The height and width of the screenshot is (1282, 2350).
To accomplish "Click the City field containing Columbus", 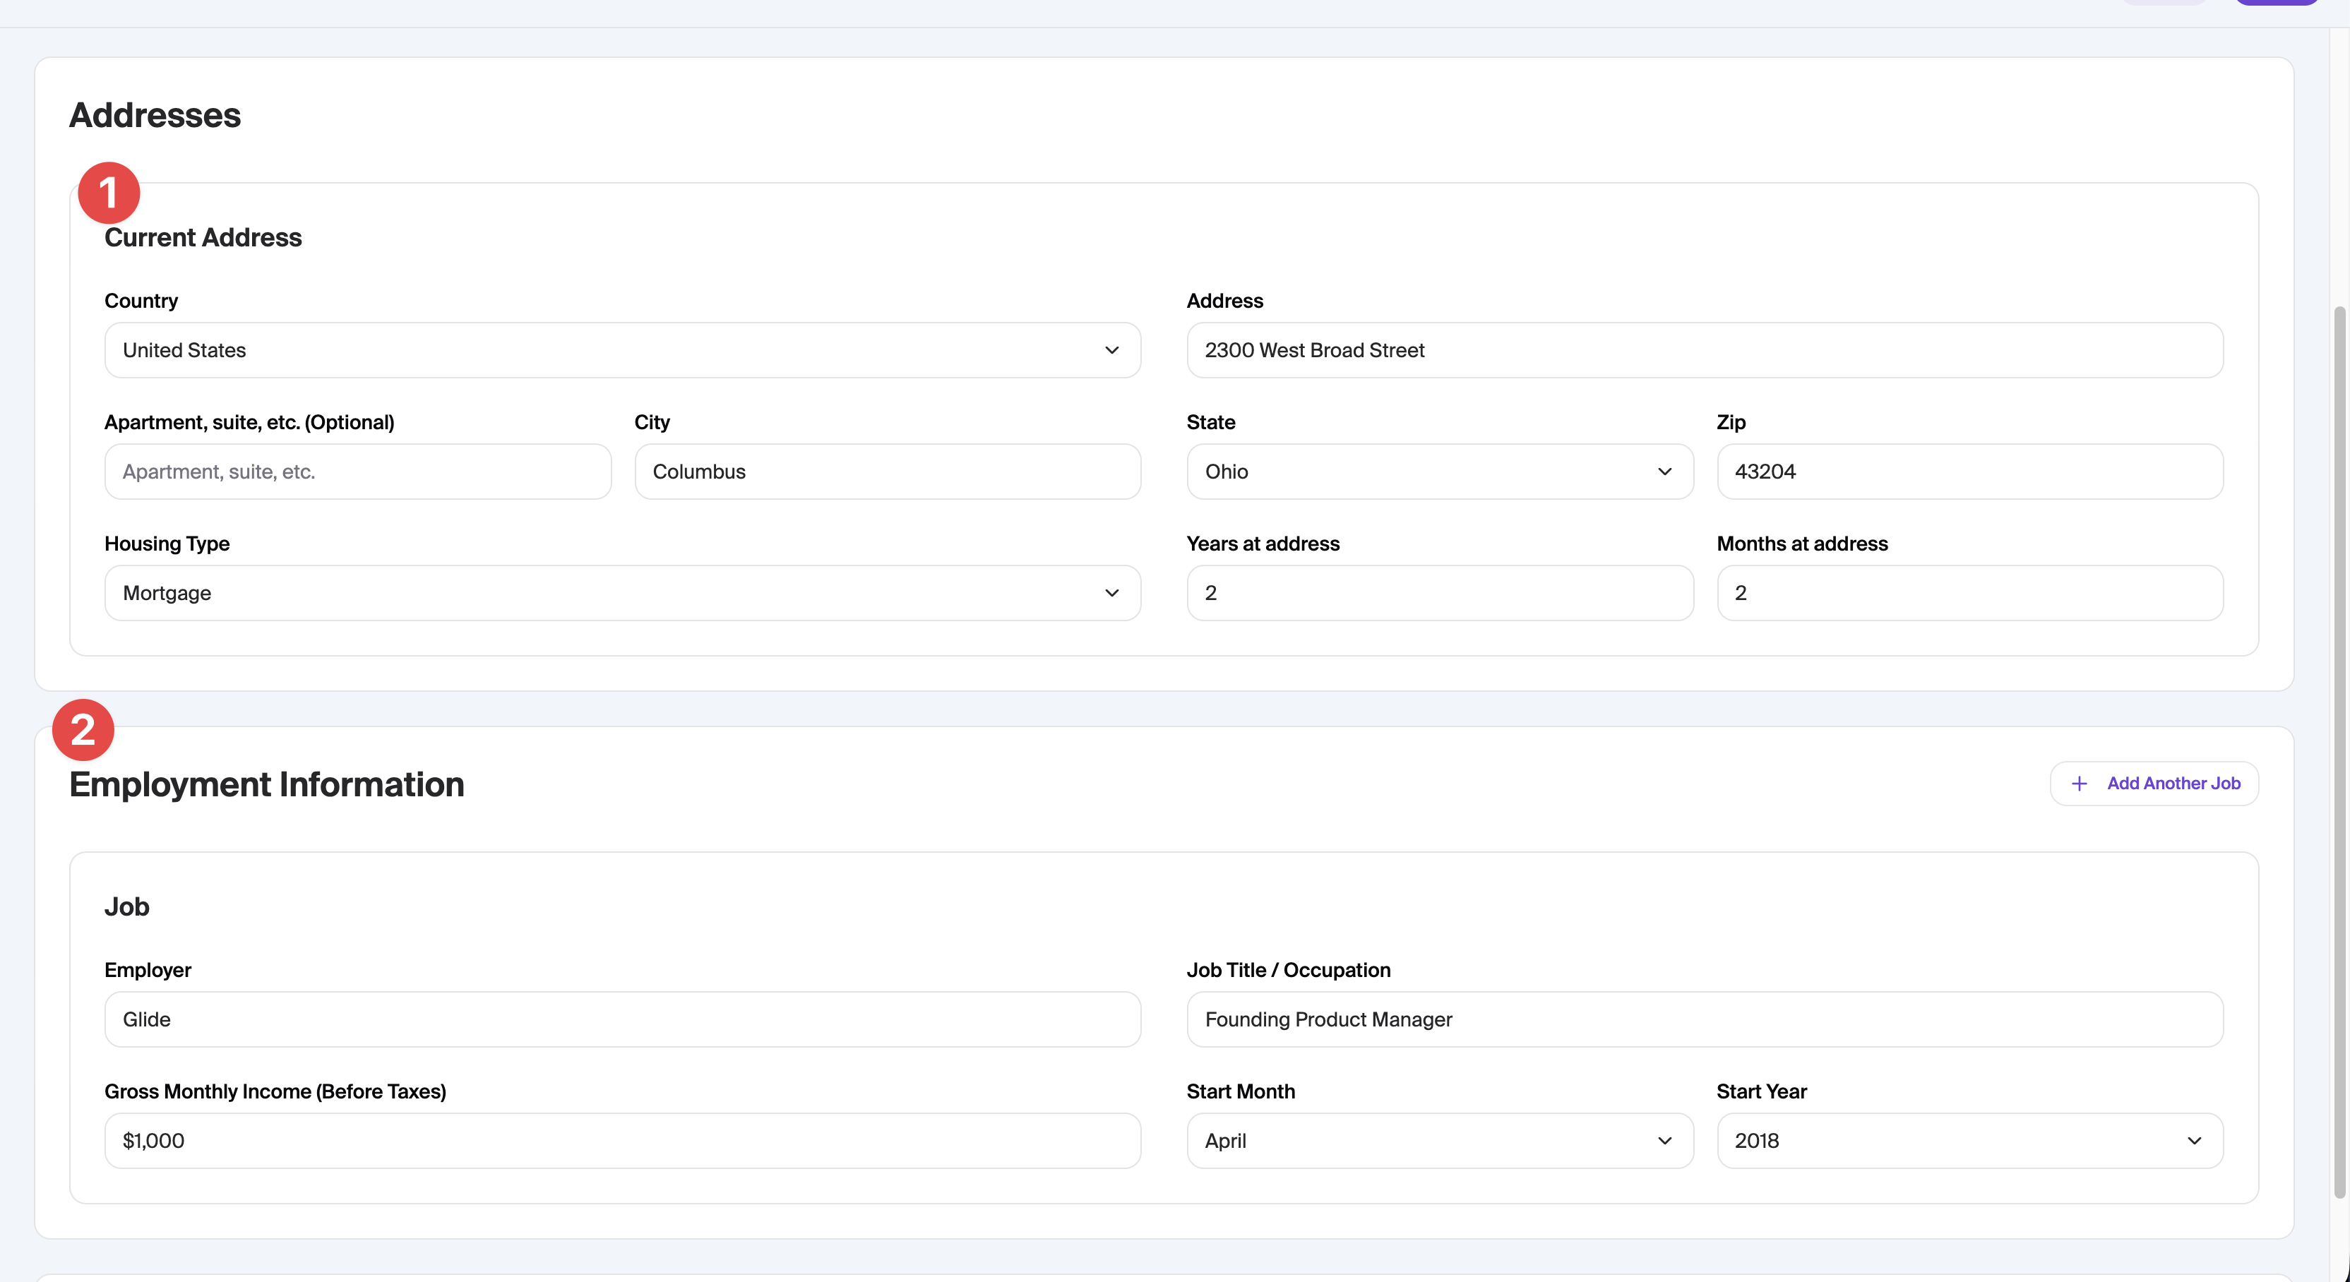I will [888, 472].
